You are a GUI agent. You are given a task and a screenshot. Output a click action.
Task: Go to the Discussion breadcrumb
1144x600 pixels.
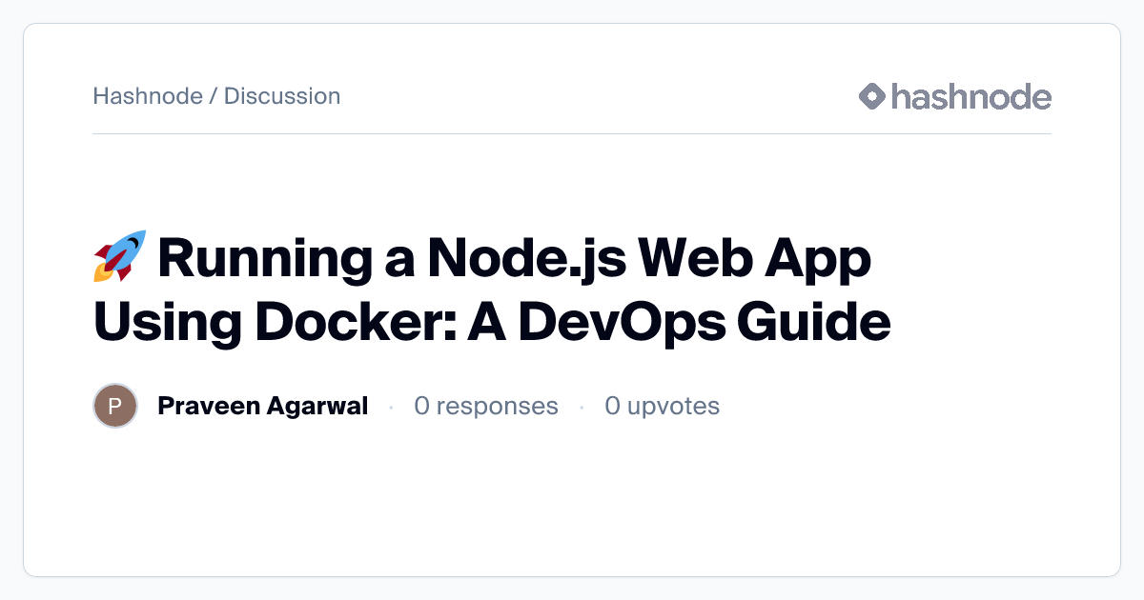point(281,96)
